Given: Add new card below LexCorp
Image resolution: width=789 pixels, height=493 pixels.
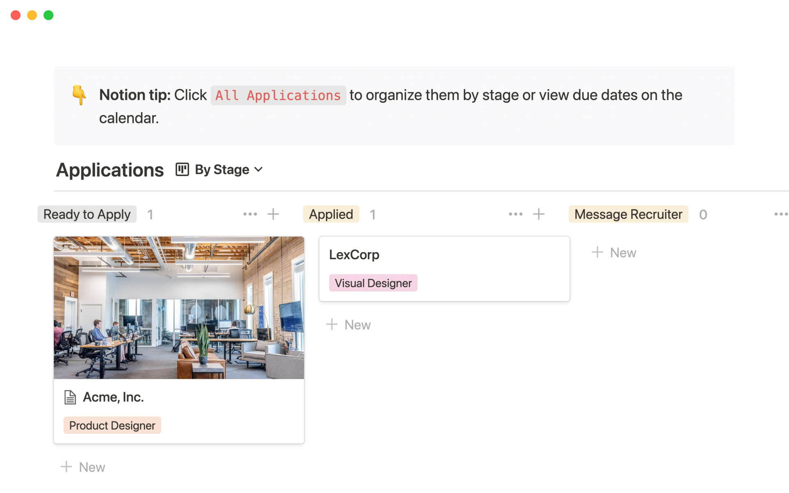Looking at the screenshot, I should tap(348, 325).
